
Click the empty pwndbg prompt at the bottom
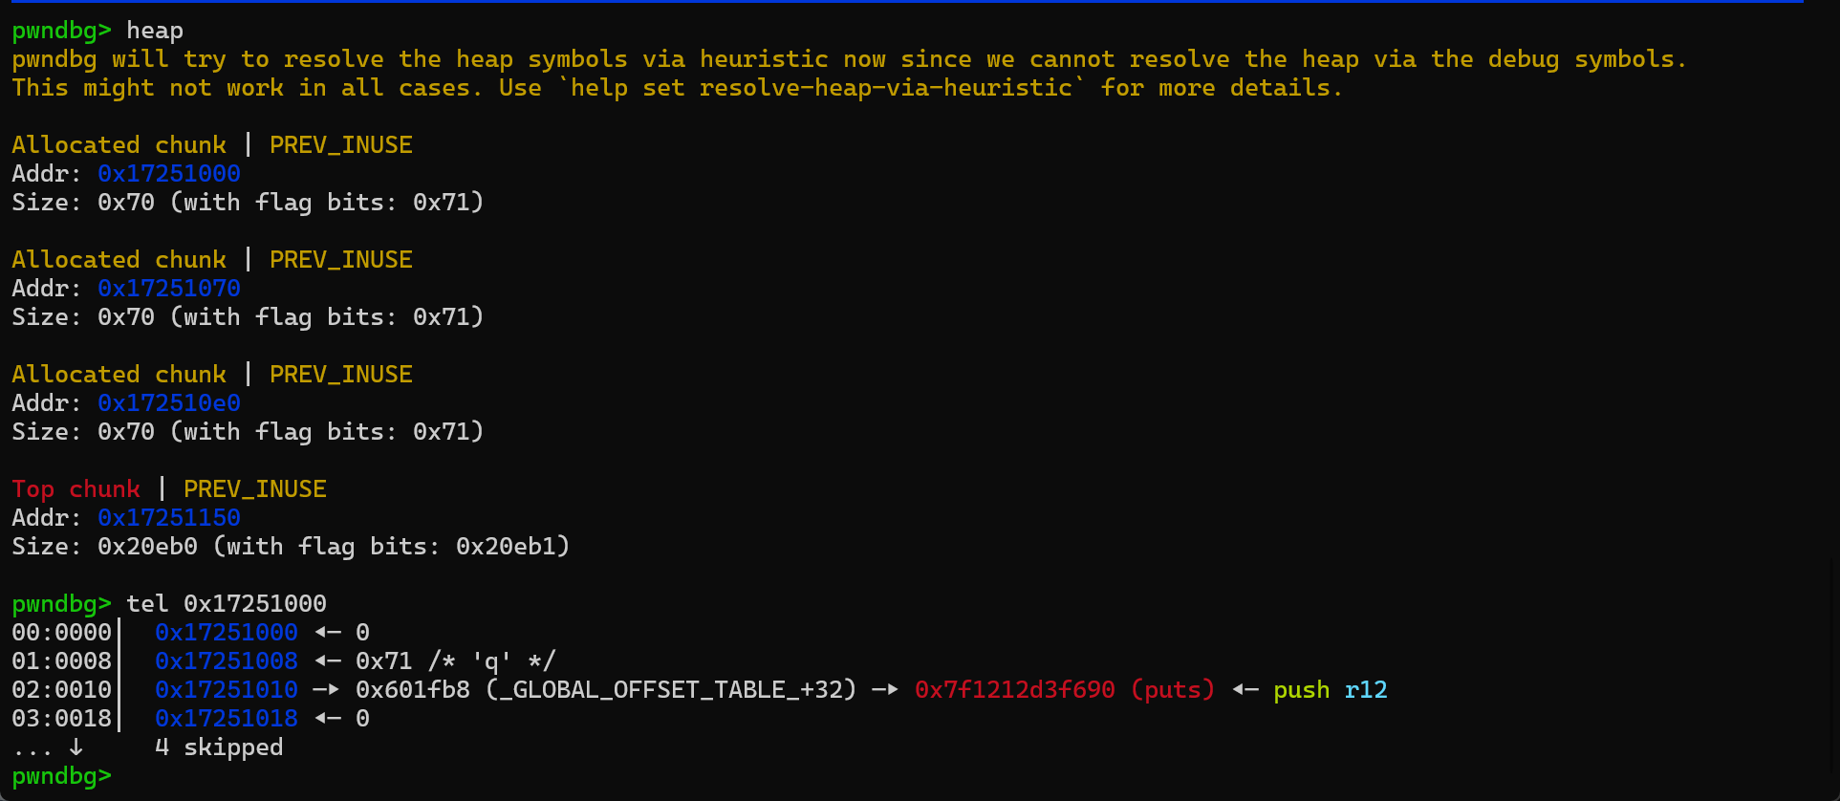62,776
